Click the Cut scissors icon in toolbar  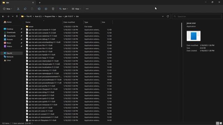click(18, 9)
